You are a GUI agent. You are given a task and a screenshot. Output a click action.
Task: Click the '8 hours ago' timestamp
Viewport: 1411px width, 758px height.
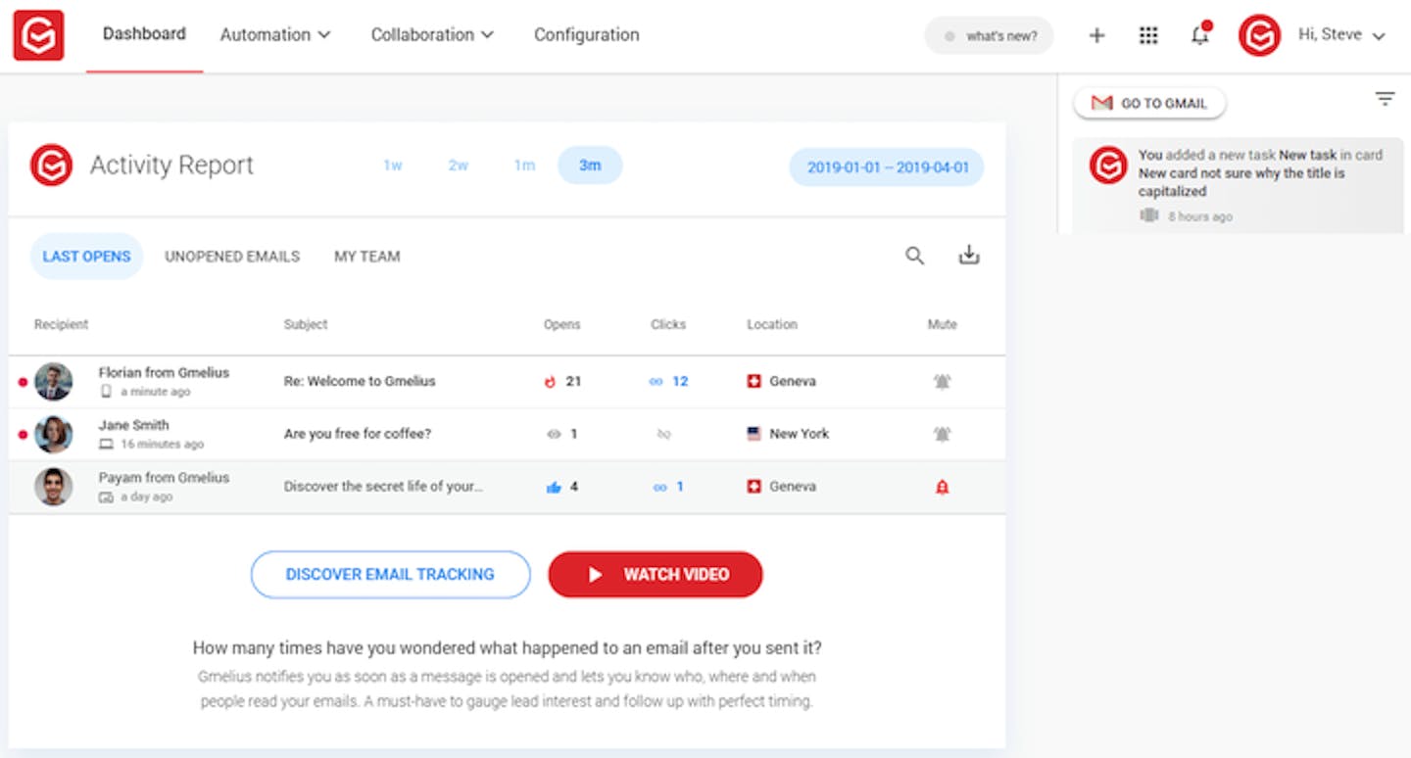click(x=1200, y=216)
